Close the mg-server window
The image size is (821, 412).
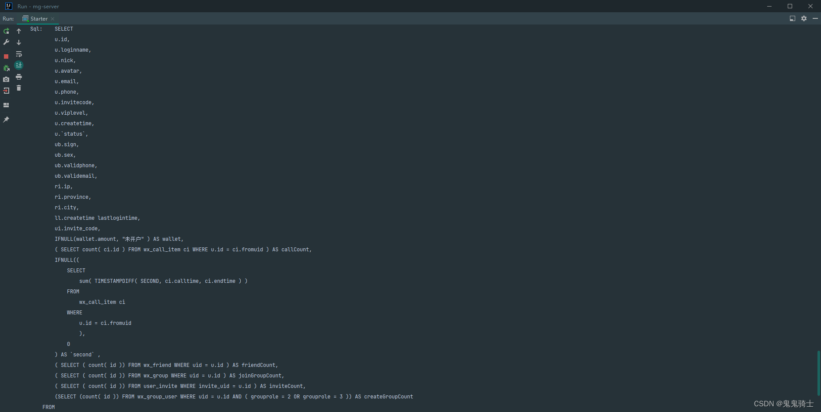[810, 6]
